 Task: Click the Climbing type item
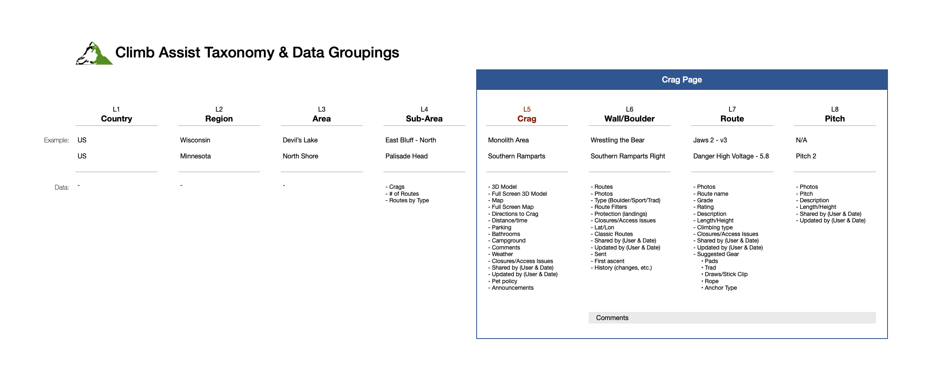pos(713,227)
